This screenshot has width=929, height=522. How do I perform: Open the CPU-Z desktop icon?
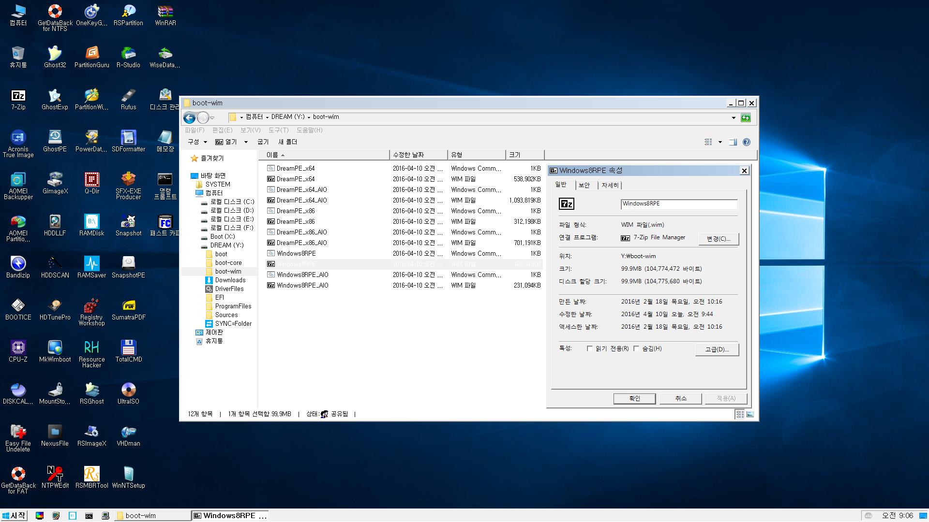tap(18, 351)
